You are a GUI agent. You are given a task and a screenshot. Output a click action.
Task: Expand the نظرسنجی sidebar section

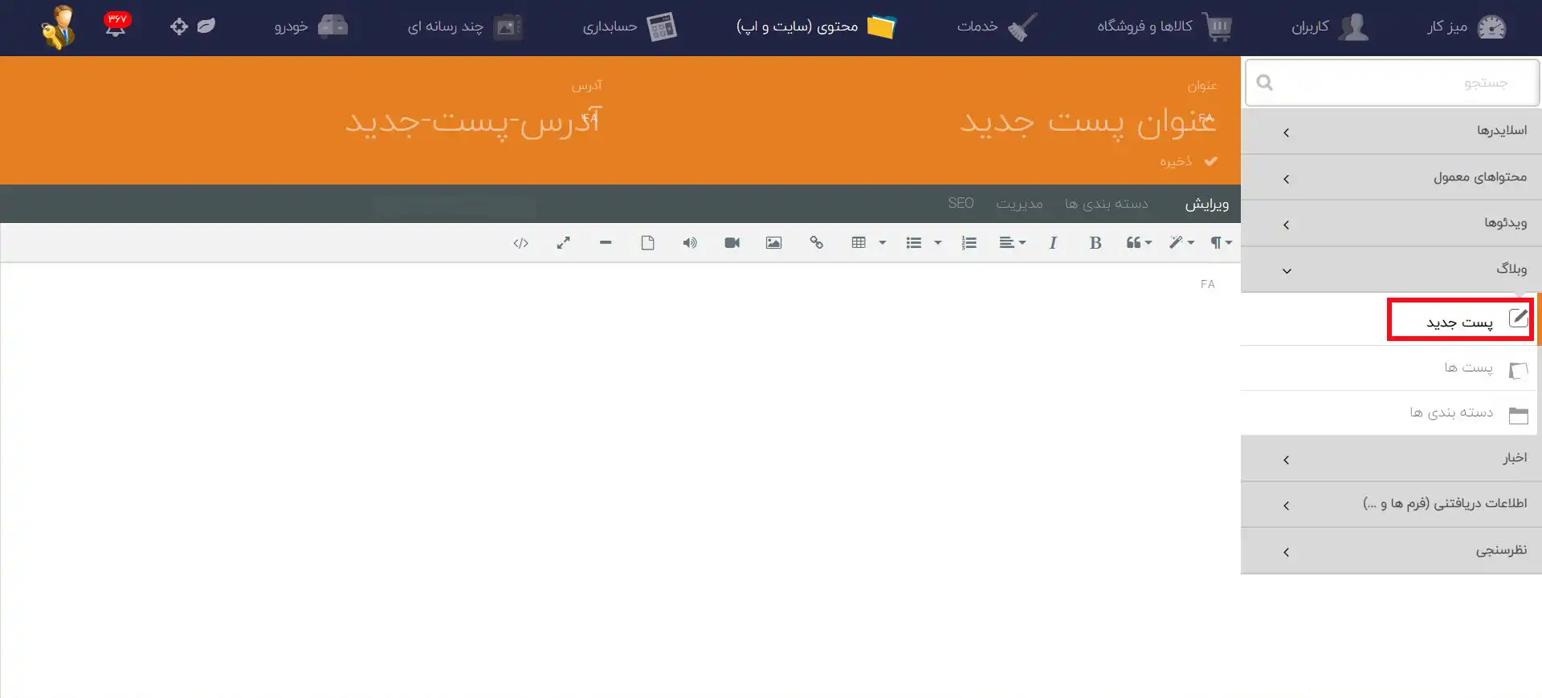pyautogui.click(x=1391, y=551)
